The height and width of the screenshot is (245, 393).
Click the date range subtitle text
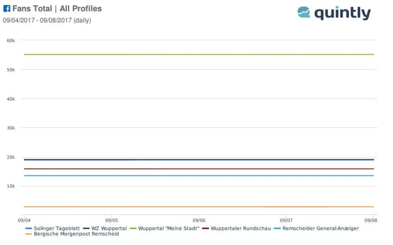tap(47, 20)
